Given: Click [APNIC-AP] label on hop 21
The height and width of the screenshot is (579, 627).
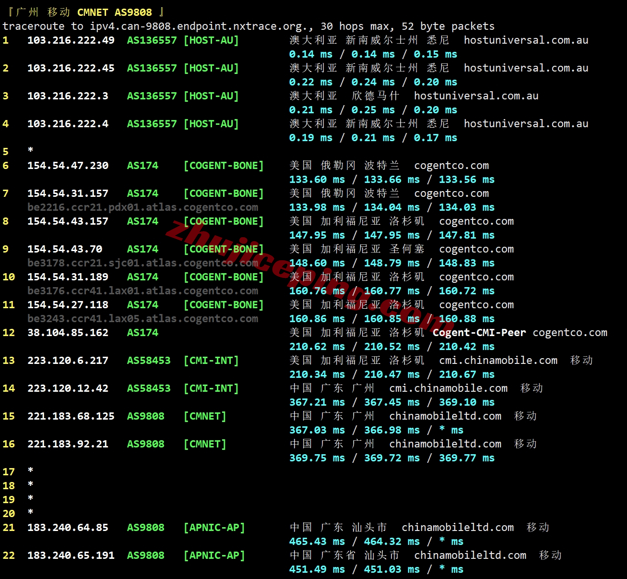Looking at the screenshot, I should coord(214,528).
